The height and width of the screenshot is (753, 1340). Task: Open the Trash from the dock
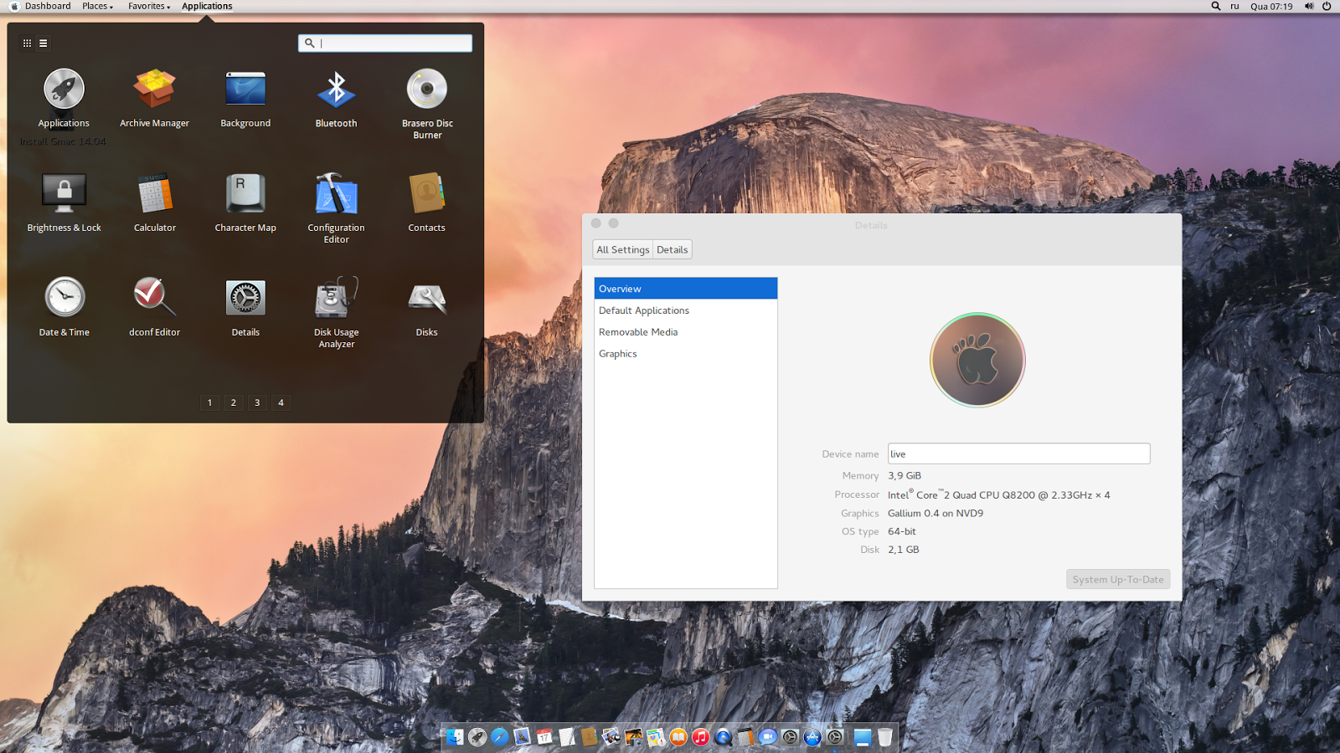[x=884, y=737]
